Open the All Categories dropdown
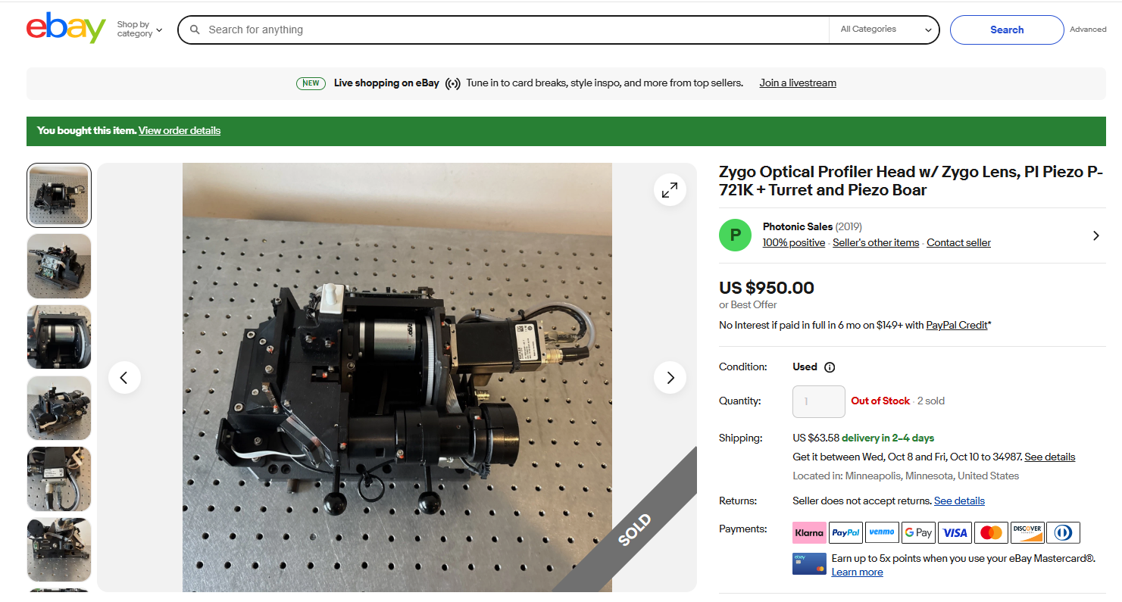Screen dimensions: 1122x602 pos(885,30)
